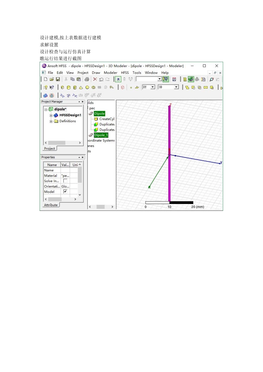Viewport: 263px width, 372px height.
Task: Click the Project Manager horizontal scrollbar right arrow
Action: (80, 143)
